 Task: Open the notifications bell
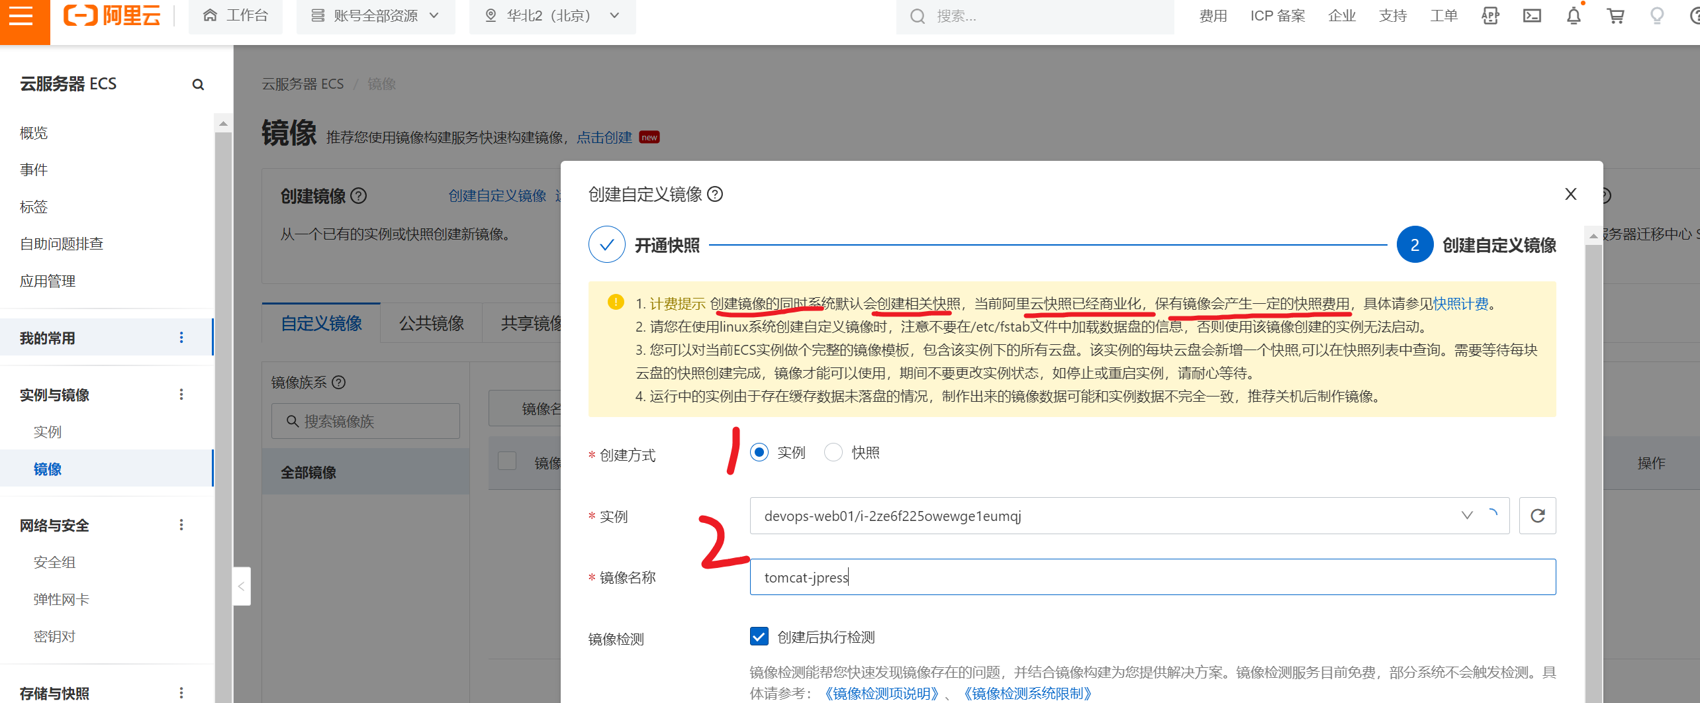(x=1574, y=16)
